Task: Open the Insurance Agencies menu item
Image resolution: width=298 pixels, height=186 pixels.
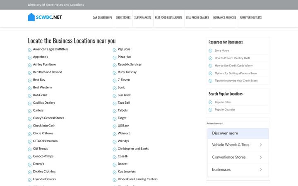Action: point(224,17)
